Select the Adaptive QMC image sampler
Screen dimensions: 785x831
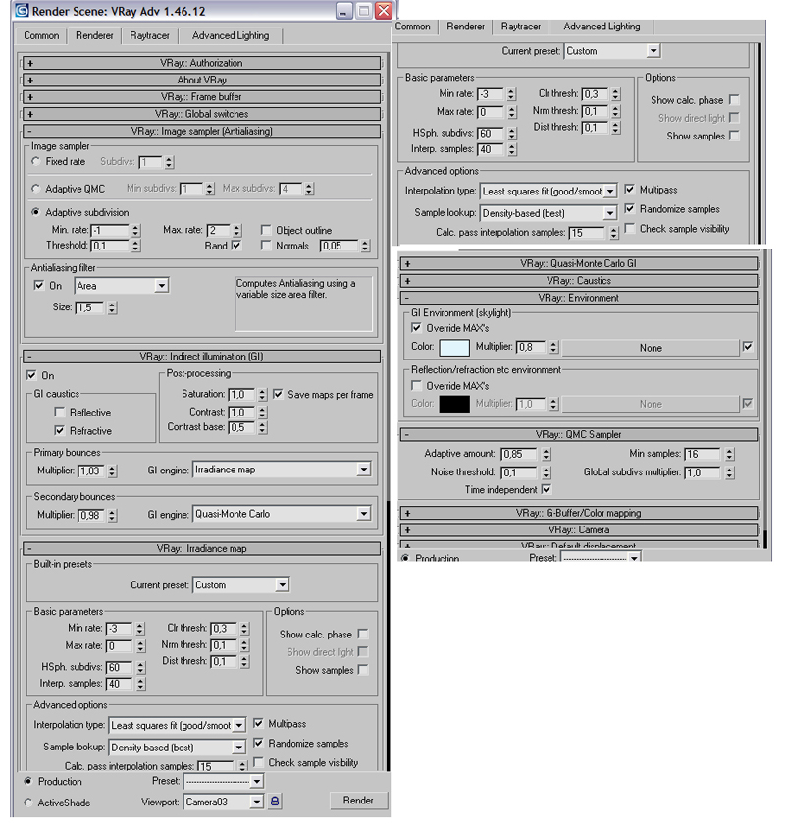coord(36,189)
